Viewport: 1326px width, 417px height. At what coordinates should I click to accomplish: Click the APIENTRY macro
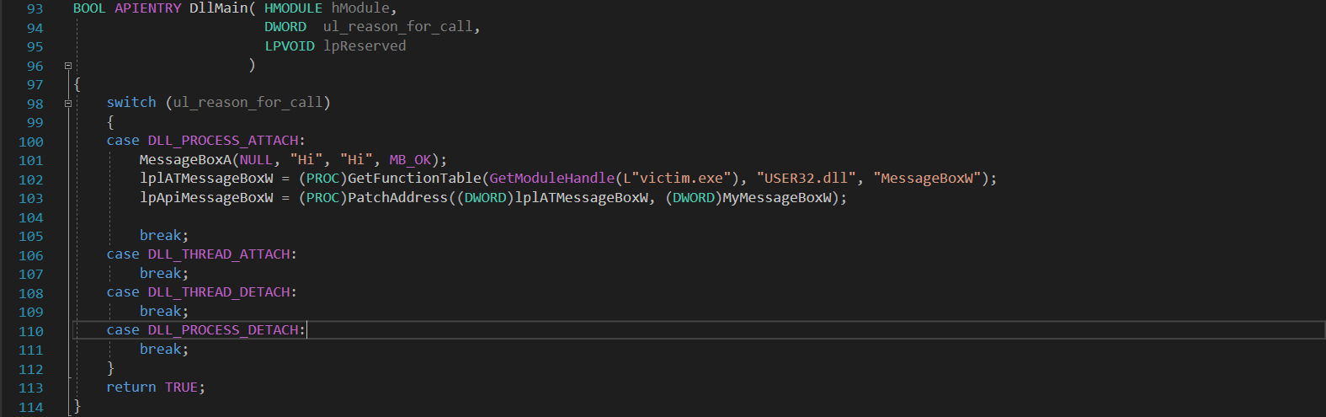(x=148, y=8)
